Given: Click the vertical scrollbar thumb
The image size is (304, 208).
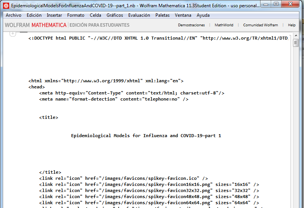Looking at the screenshot, I should pos(296,43).
